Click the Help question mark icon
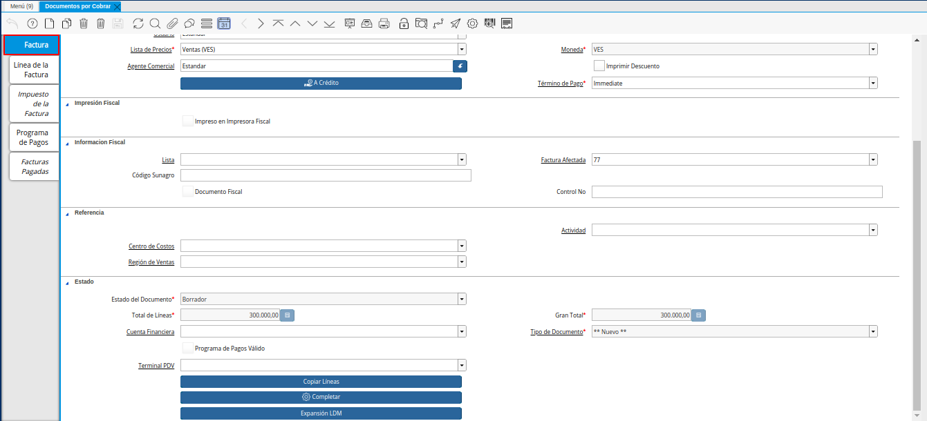 [32, 23]
